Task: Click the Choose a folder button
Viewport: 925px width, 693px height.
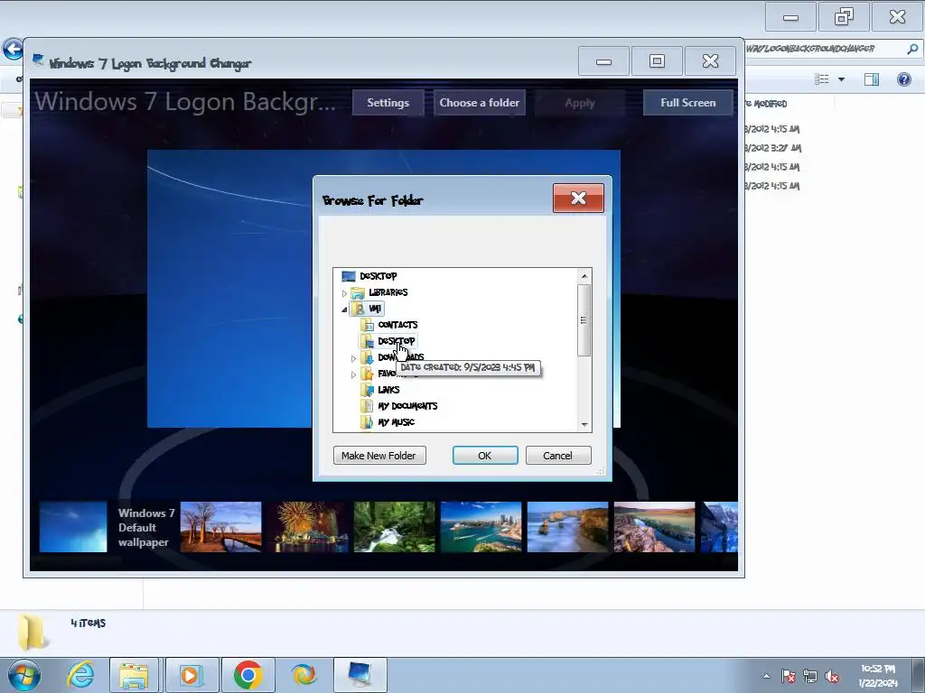Action: coord(479,103)
